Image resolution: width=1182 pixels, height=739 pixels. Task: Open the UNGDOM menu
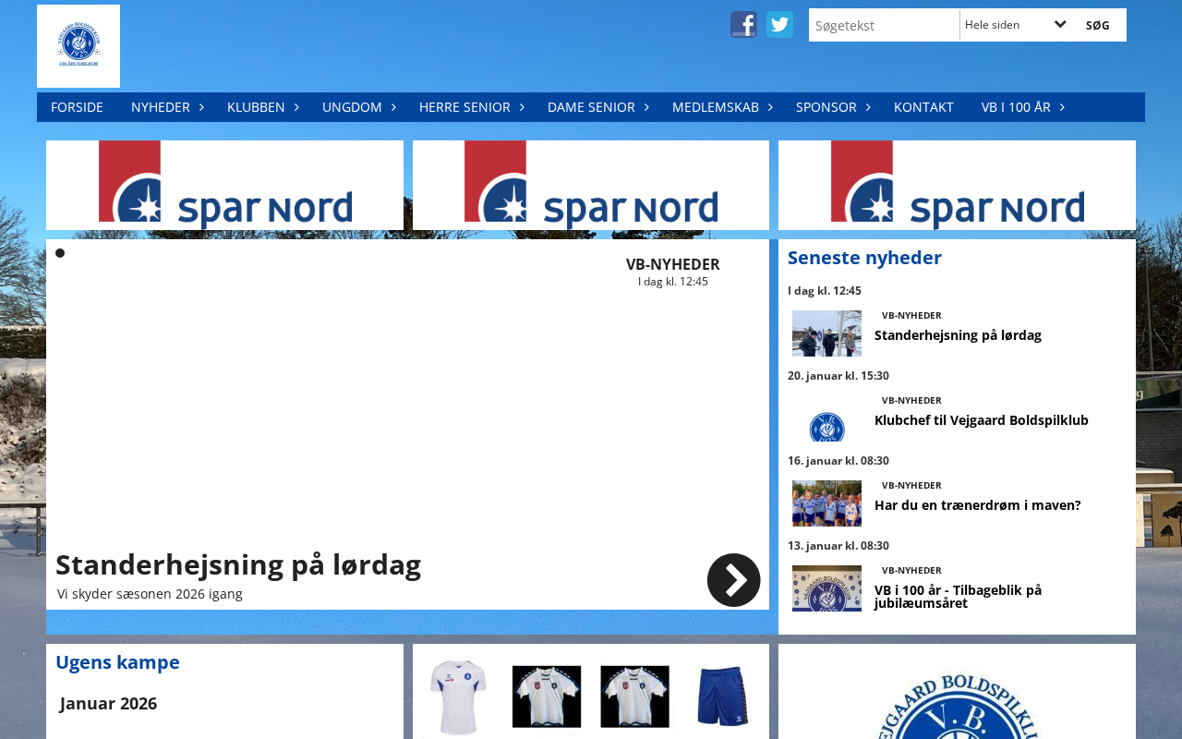(352, 107)
